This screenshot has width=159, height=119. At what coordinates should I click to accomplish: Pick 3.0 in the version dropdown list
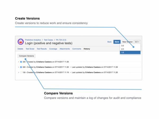[130, 46]
